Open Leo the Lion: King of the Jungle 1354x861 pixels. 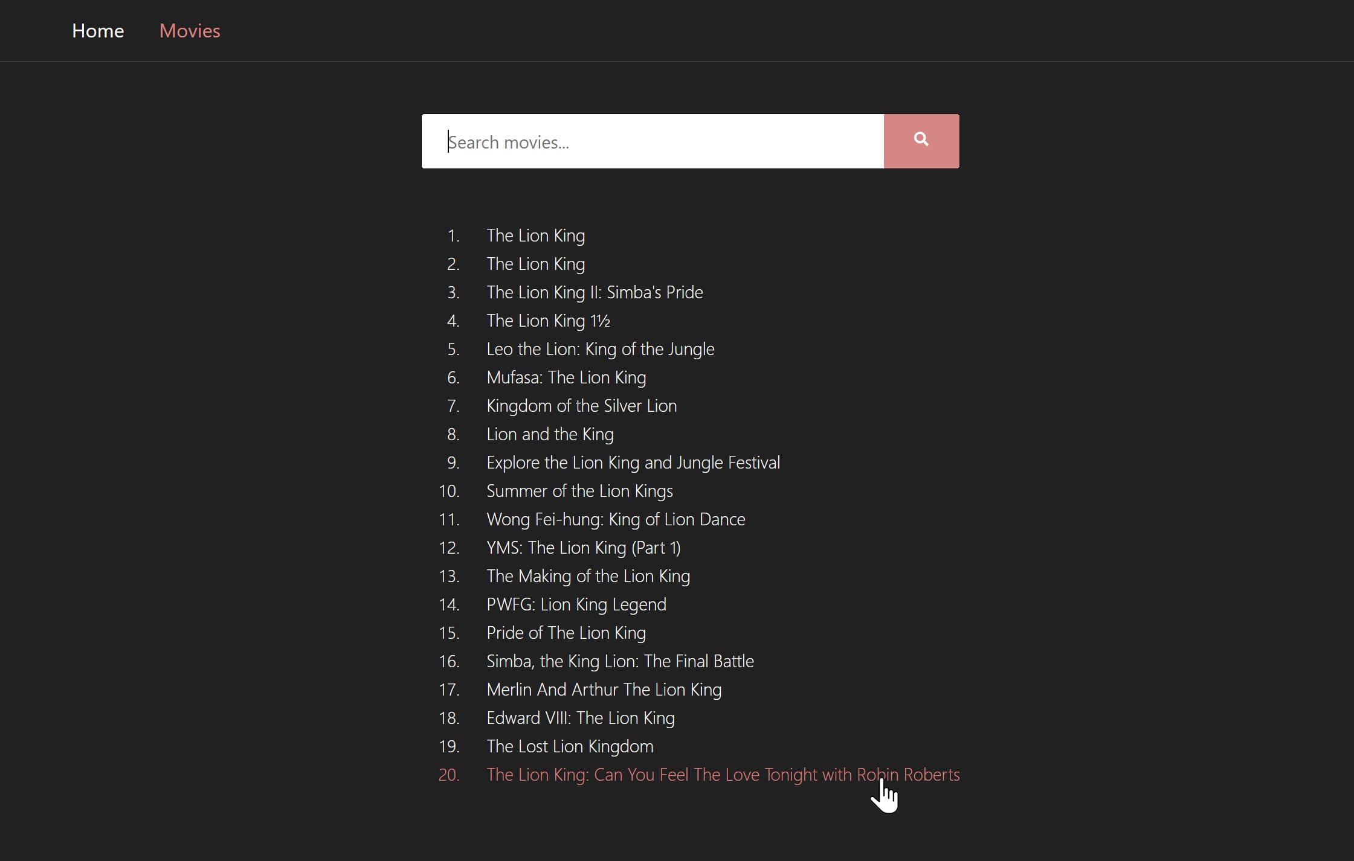600,349
